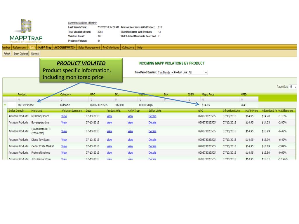Click the MAPP Trap logo

click(x=26, y=31)
